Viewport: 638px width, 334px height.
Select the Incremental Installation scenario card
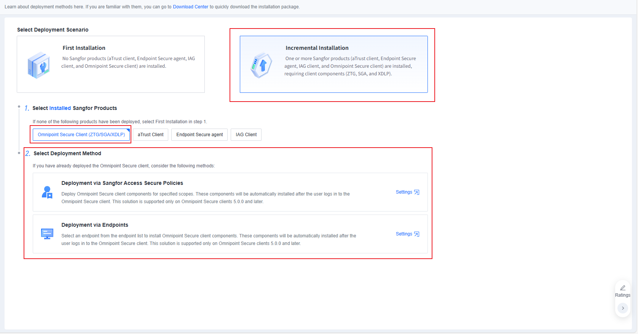[x=334, y=64]
